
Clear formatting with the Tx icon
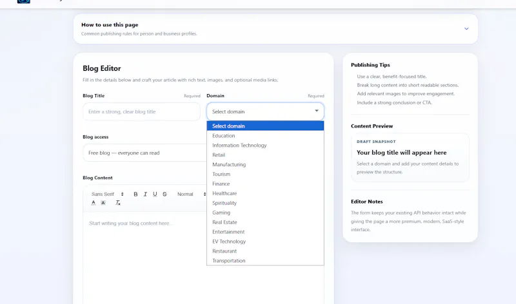tap(118, 203)
